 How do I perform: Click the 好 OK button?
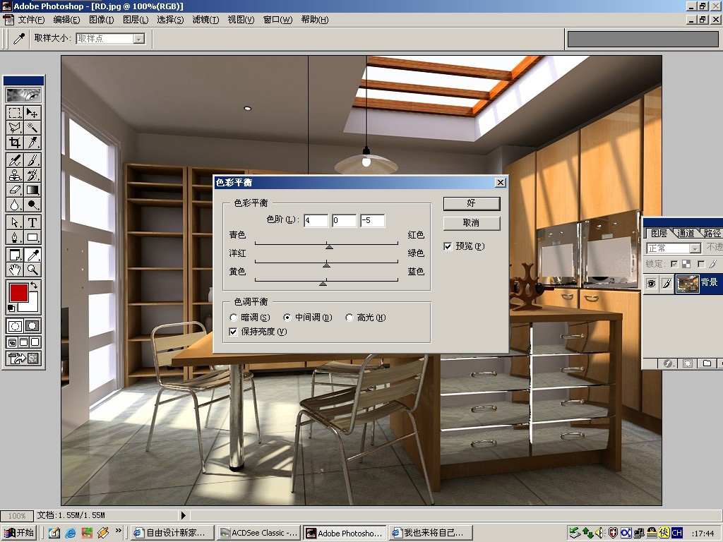471,203
